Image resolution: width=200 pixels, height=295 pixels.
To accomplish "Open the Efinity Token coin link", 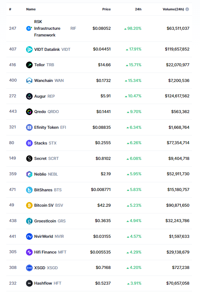I will (x=47, y=127).
